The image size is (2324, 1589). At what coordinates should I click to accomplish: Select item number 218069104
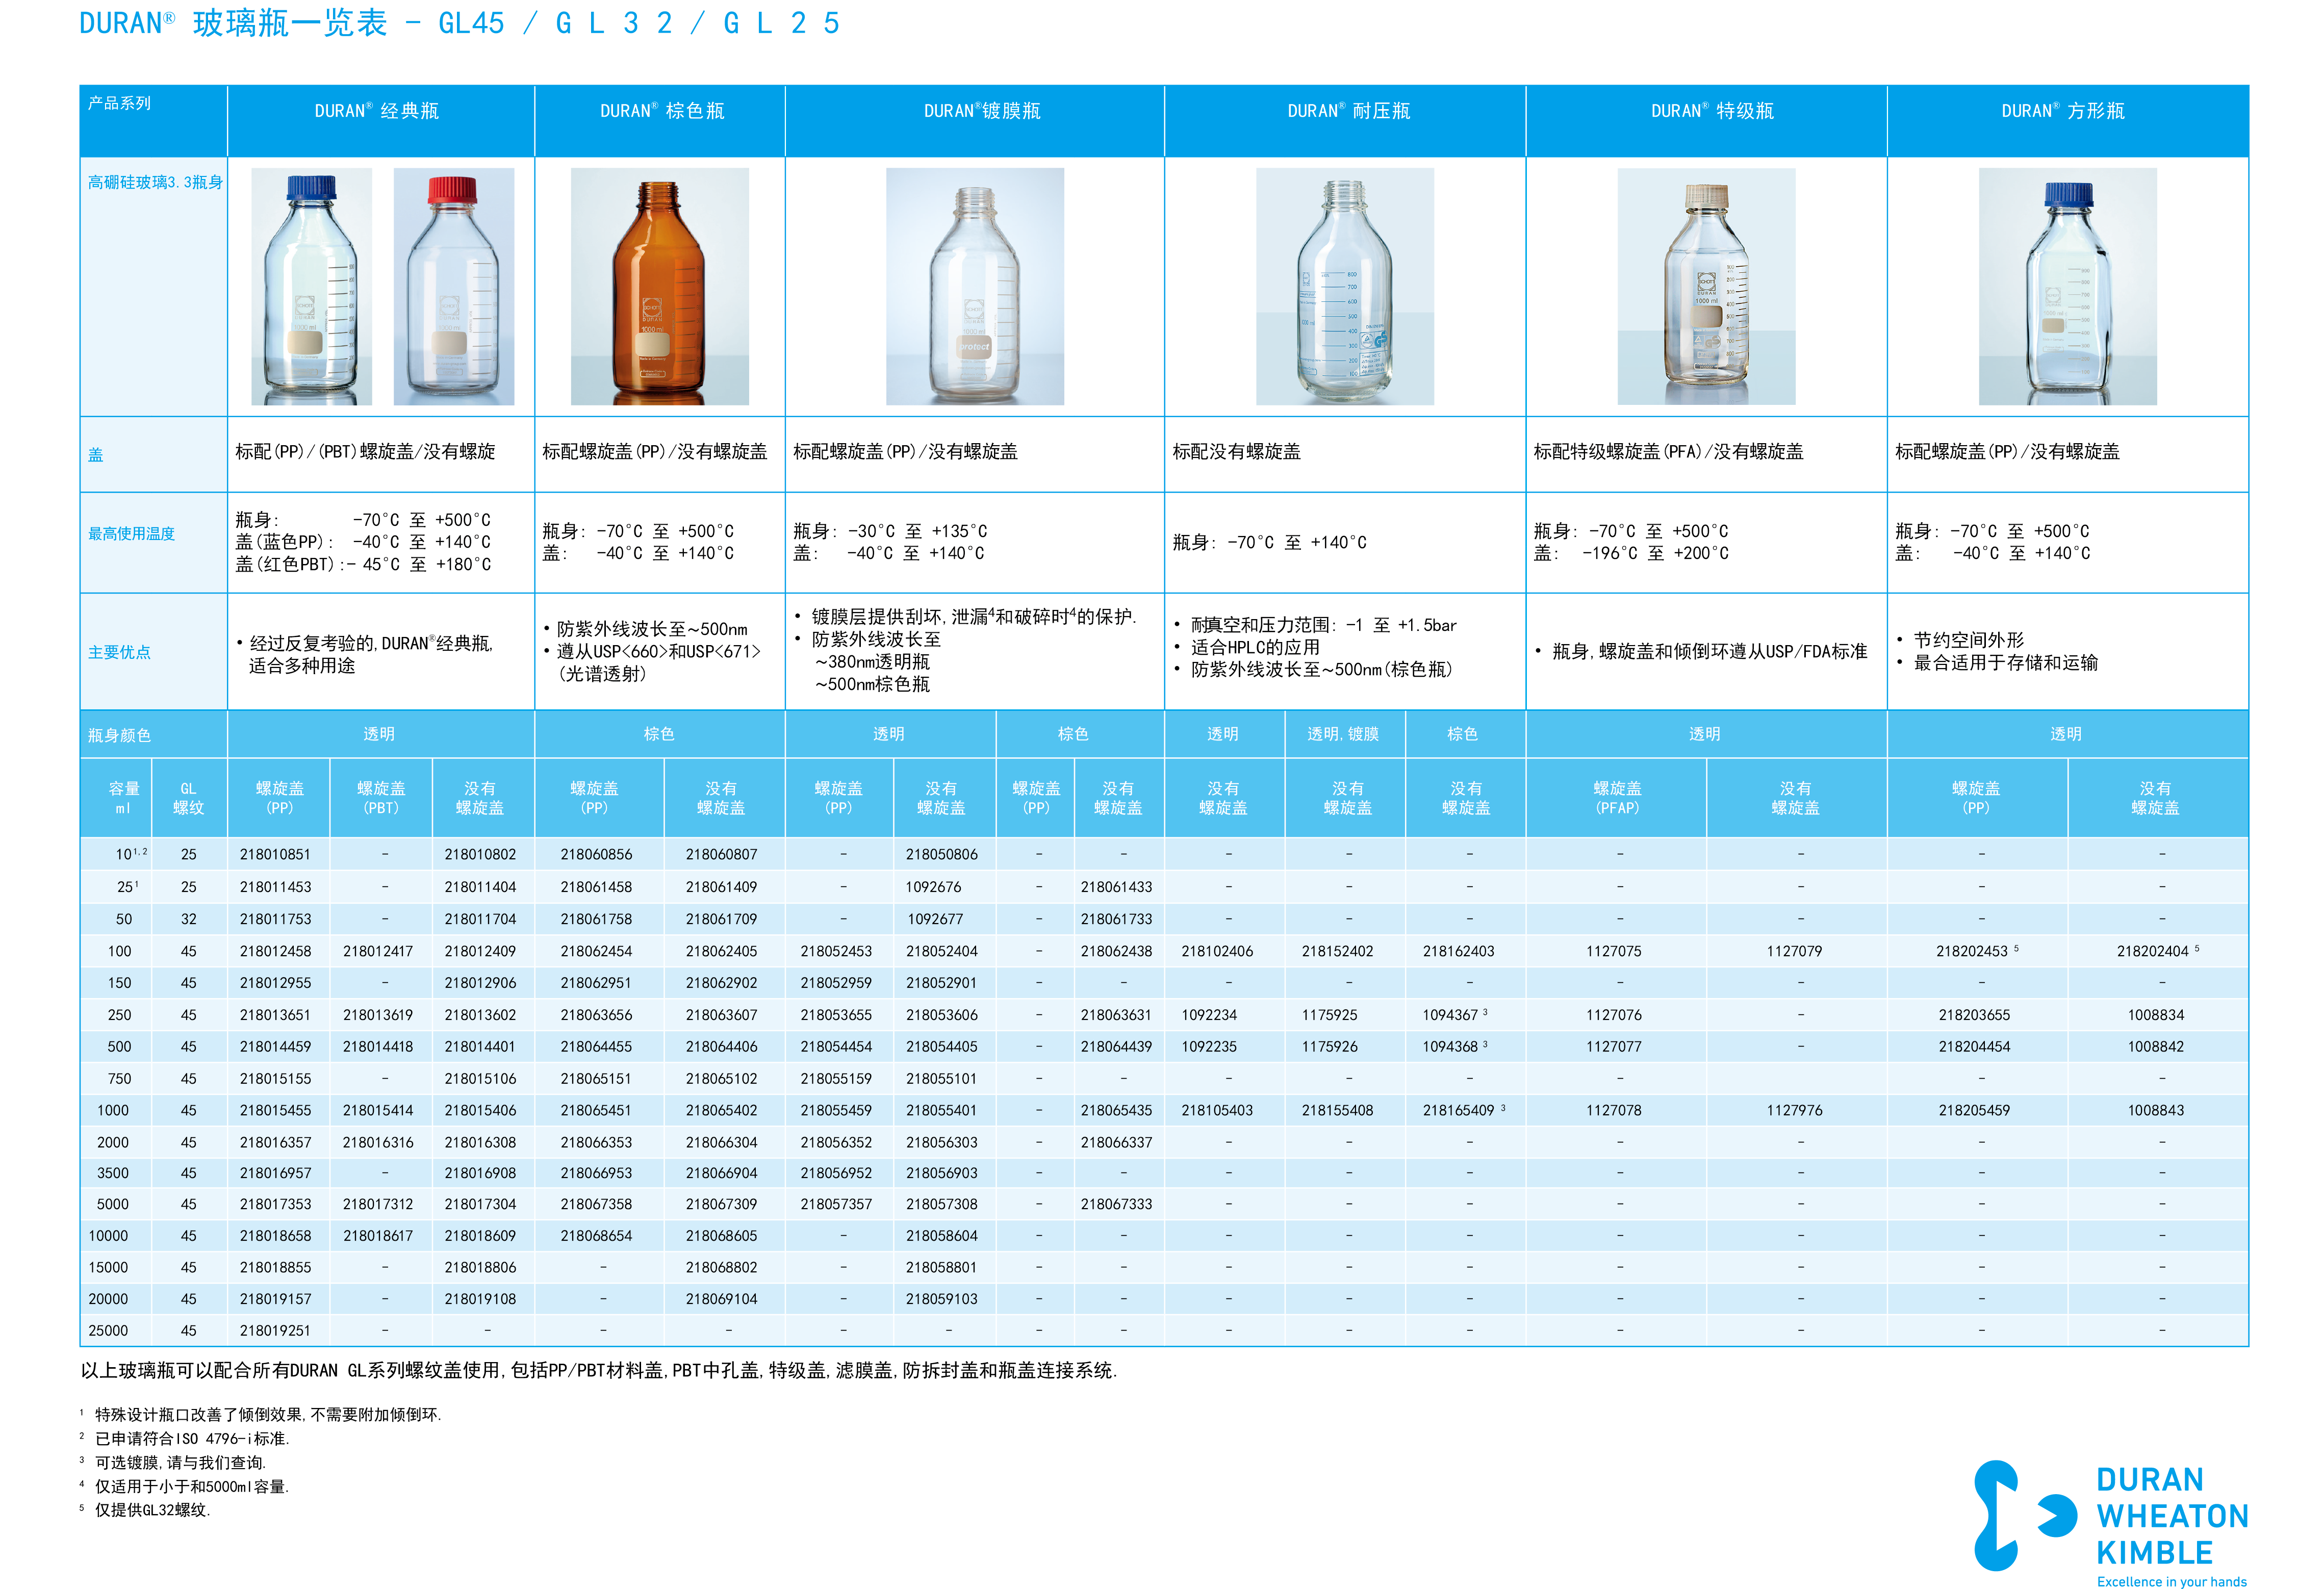point(721,1299)
